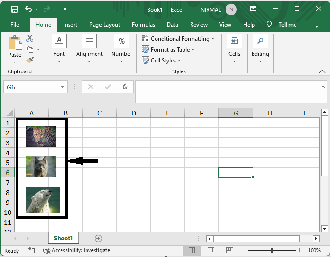Cut selection with scissors icon
This screenshot has height=257, width=331.
[30, 38]
